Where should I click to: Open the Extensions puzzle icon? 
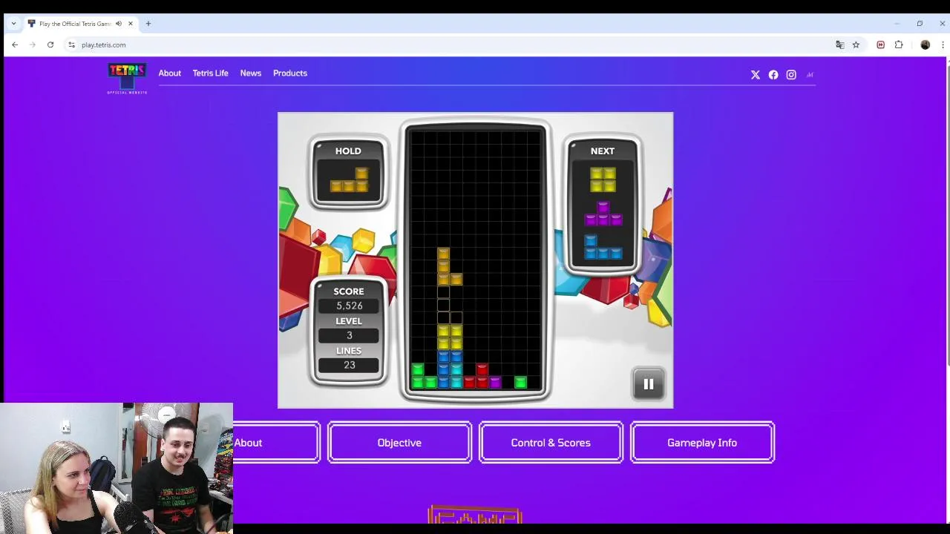899,45
